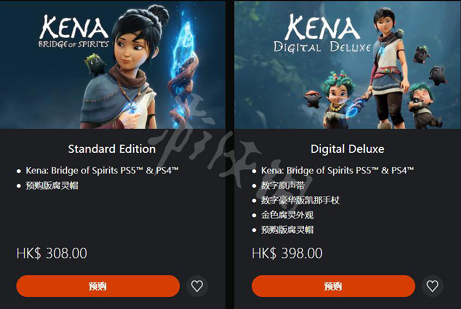Click the 数字豪华版凯那手杖 bullet item

[x=300, y=200]
